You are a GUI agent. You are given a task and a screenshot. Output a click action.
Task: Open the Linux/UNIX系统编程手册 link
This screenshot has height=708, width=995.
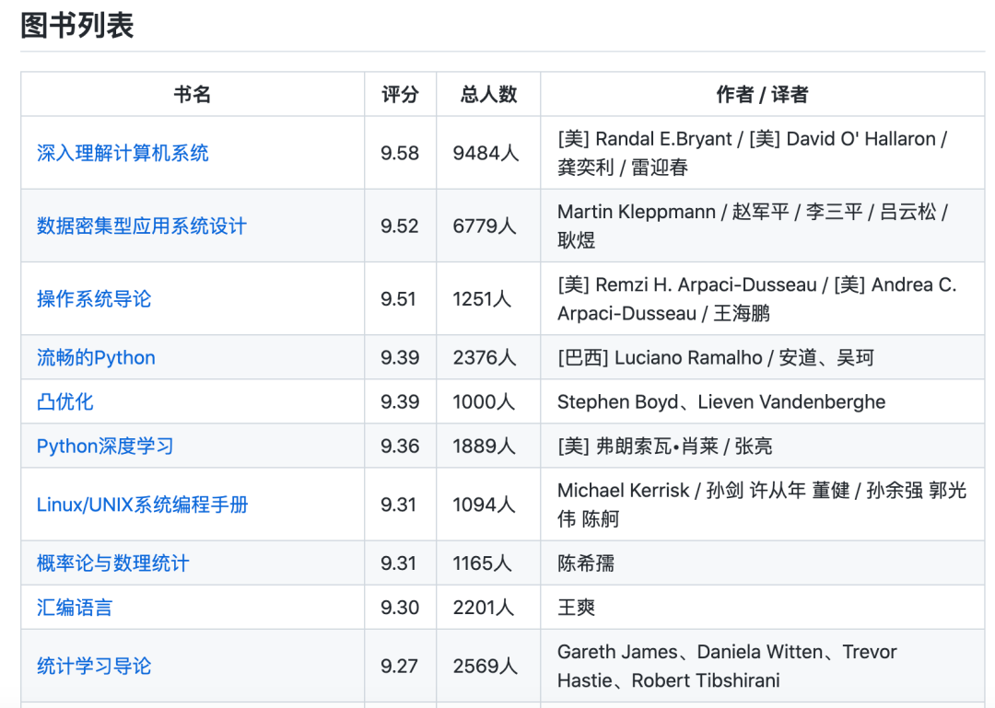142,505
